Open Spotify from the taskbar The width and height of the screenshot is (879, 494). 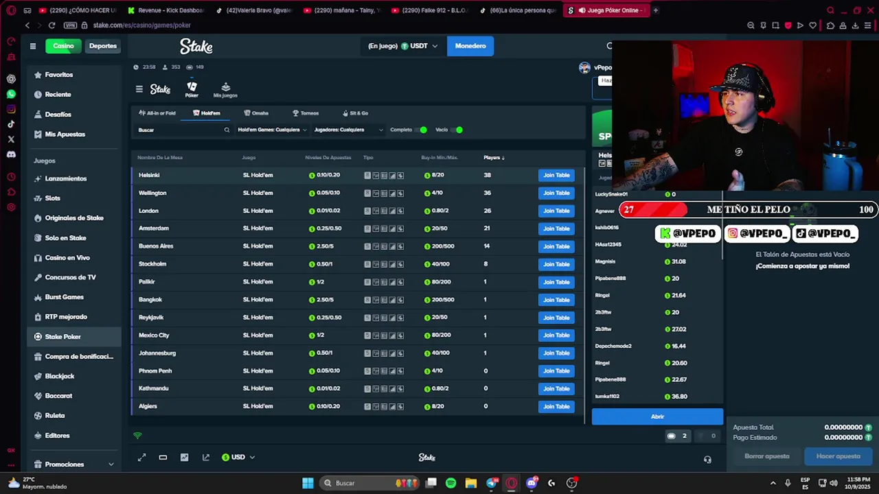[450, 483]
